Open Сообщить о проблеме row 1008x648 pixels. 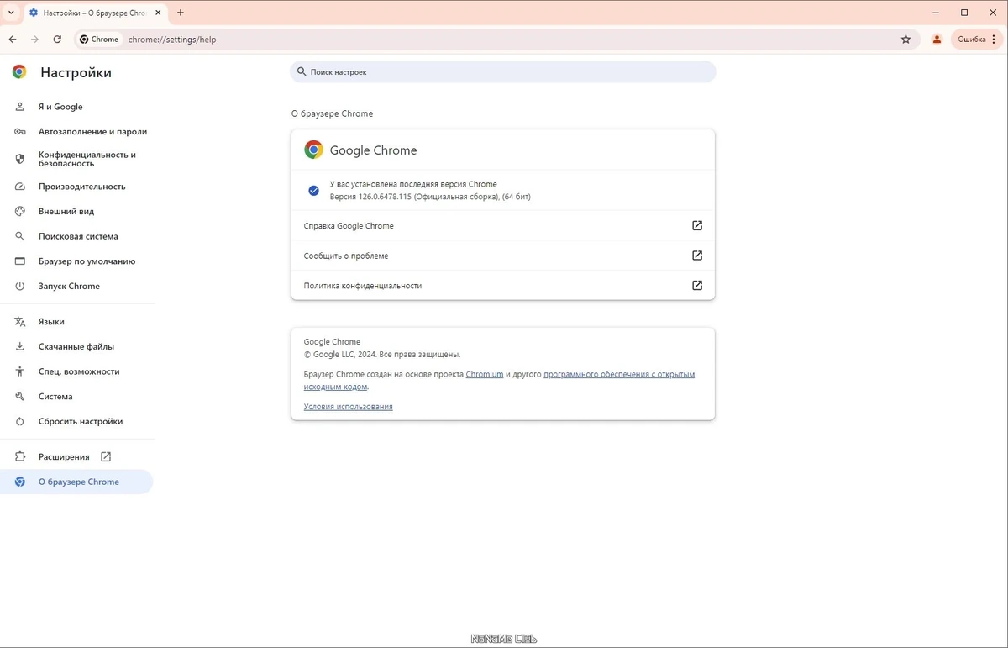tap(503, 256)
